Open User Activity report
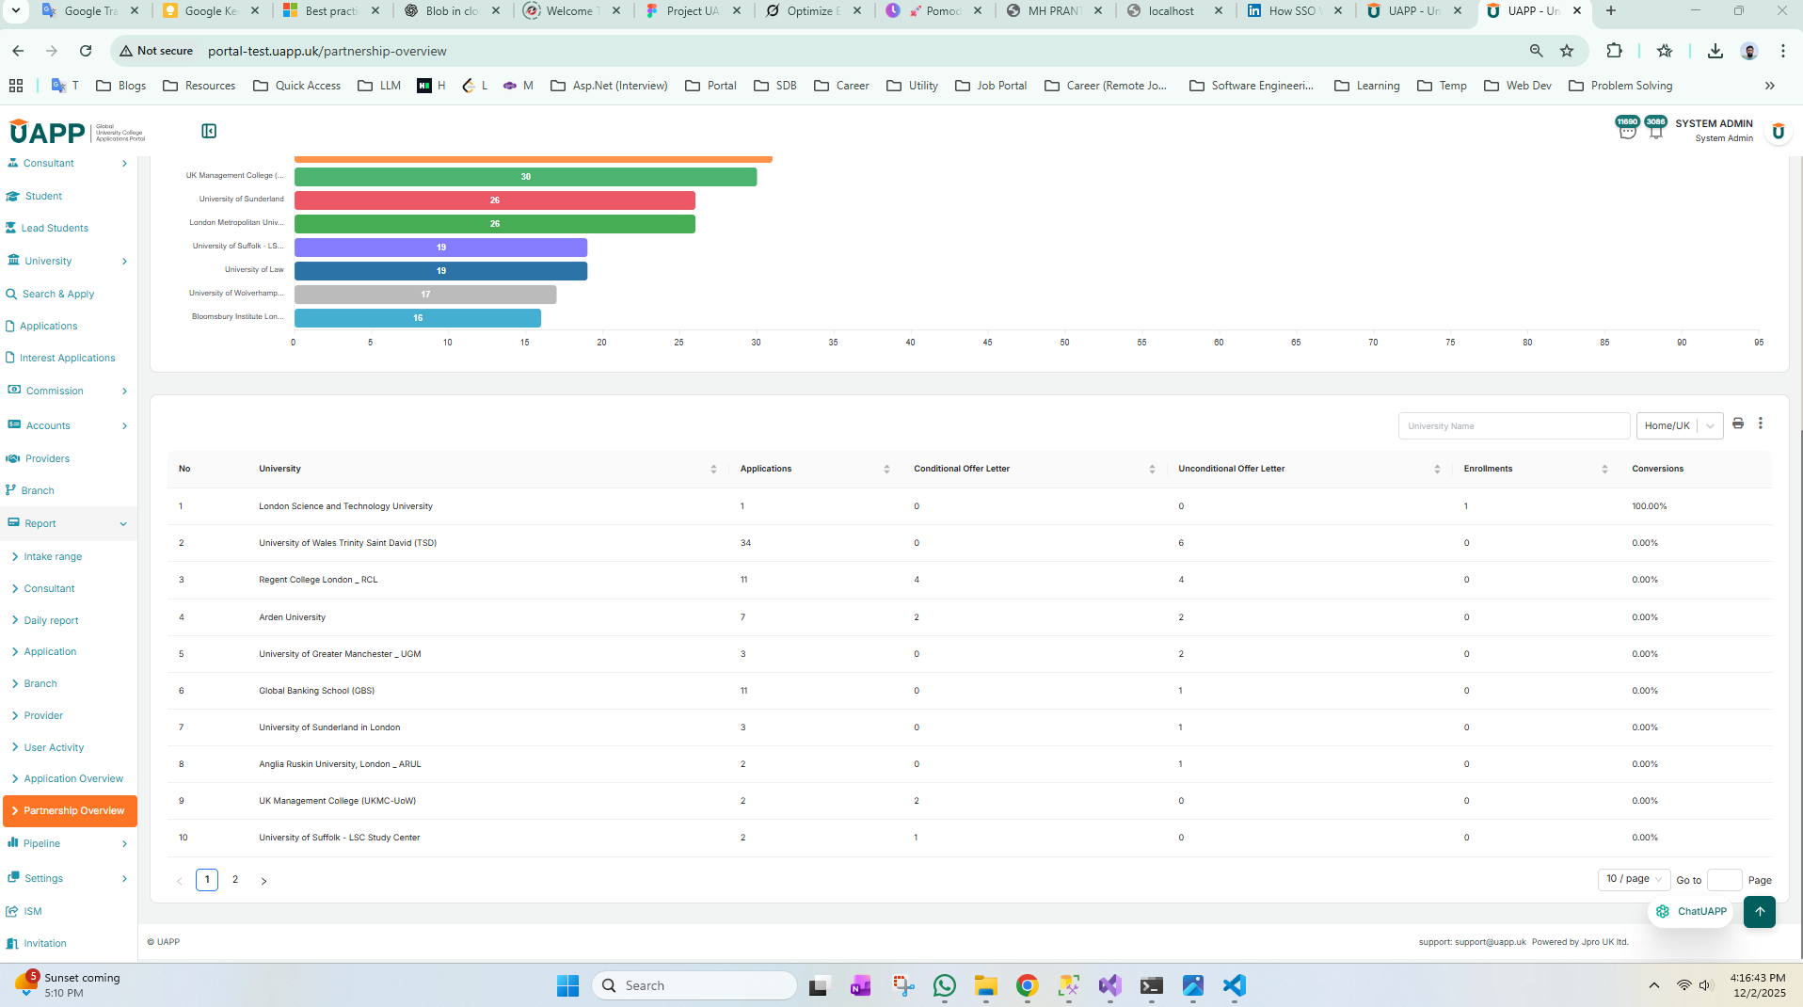 point(54,747)
